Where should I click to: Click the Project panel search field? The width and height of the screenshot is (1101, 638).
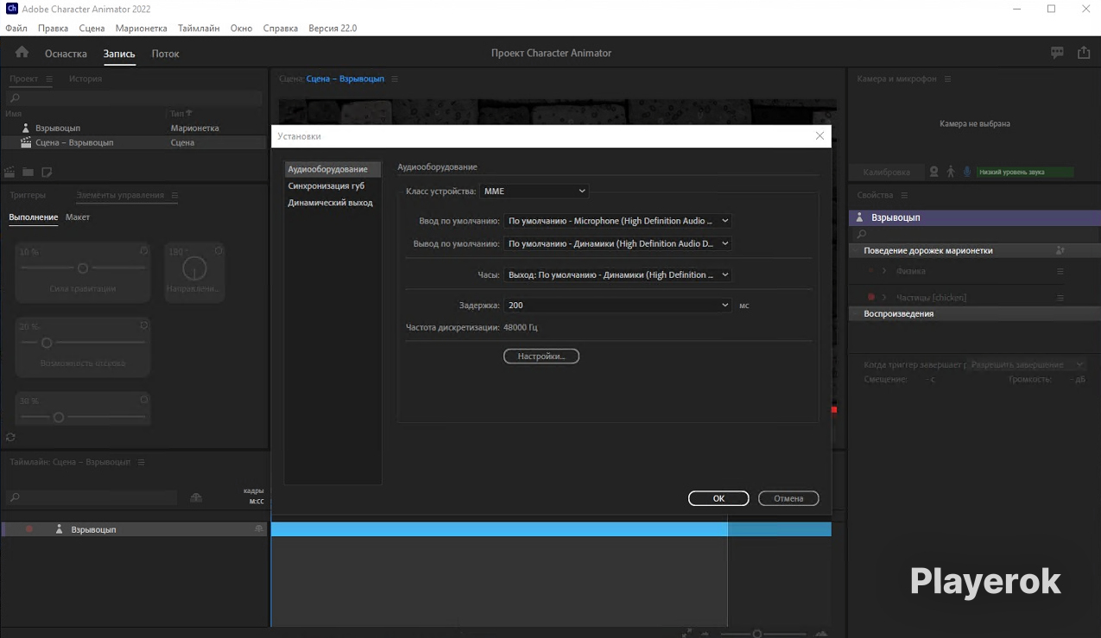(134, 98)
